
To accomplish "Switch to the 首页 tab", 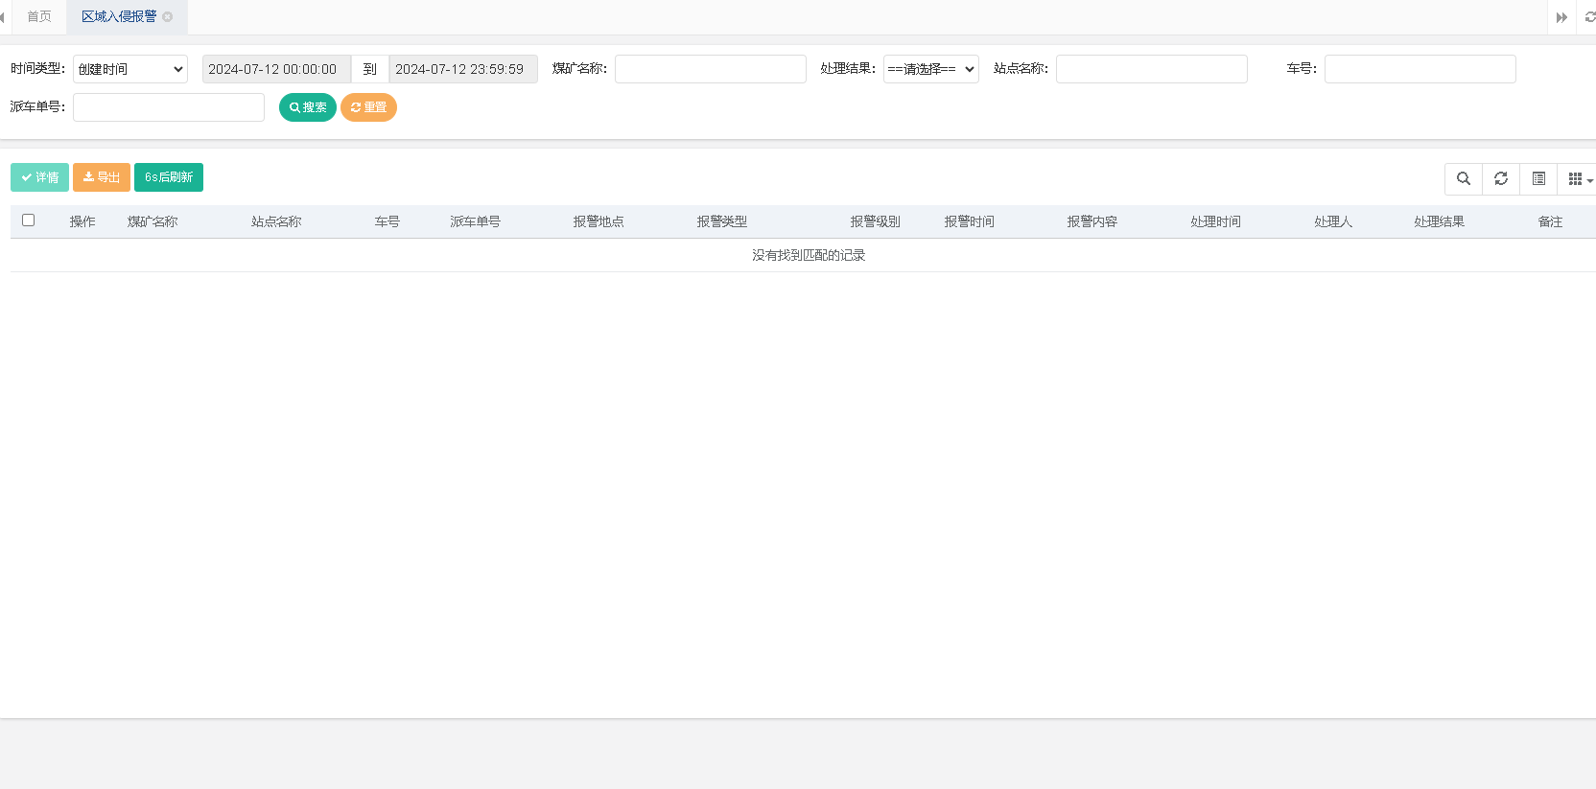I will point(39,17).
